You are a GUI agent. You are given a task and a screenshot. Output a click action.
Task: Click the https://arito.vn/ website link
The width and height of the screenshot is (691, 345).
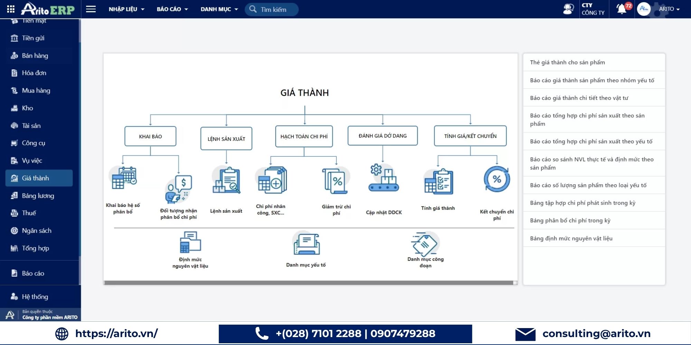(116, 334)
